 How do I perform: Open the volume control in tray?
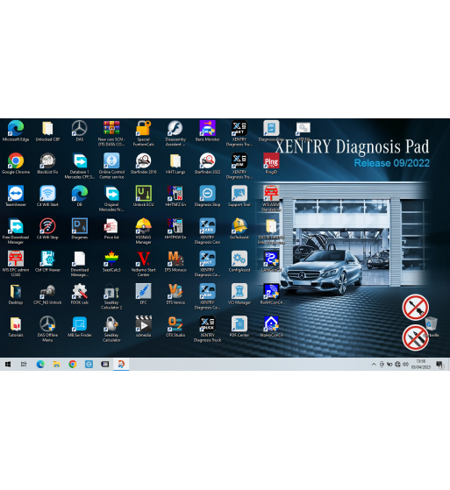pyautogui.click(x=405, y=365)
